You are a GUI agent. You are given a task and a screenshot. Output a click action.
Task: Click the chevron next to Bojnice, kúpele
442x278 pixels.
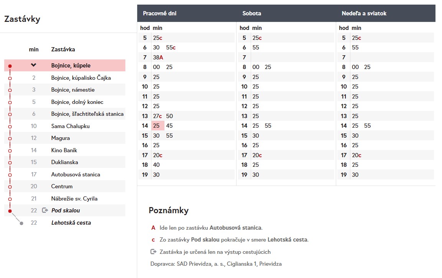34,65
